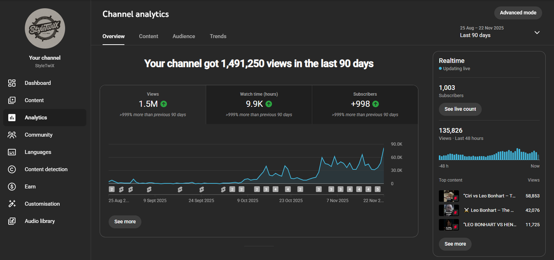Click the 42,076 views value
The image size is (554, 260).
(532, 210)
